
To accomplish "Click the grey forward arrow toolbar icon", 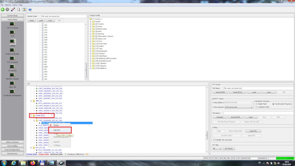I will coord(7,10).
